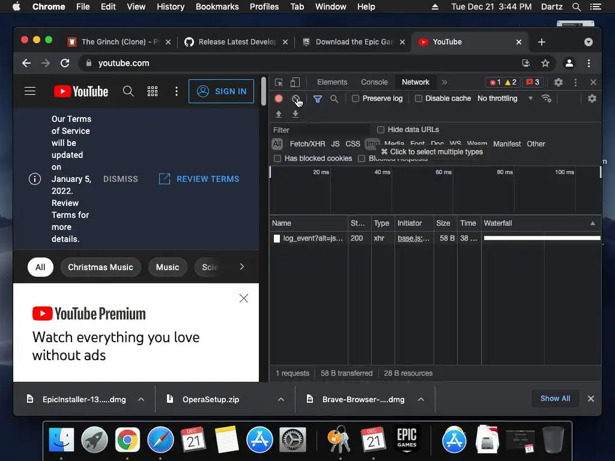Clear the network log
The image size is (615, 461).
tap(295, 99)
